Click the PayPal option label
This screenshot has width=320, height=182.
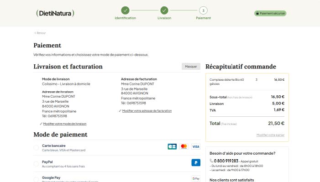[47, 162]
